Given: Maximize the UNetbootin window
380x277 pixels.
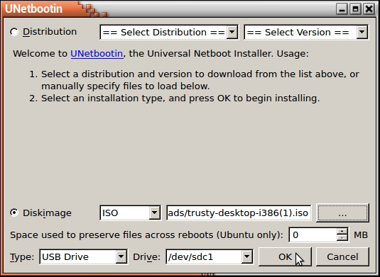Looking at the screenshot, I should pyautogui.click(x=355, y=9).
